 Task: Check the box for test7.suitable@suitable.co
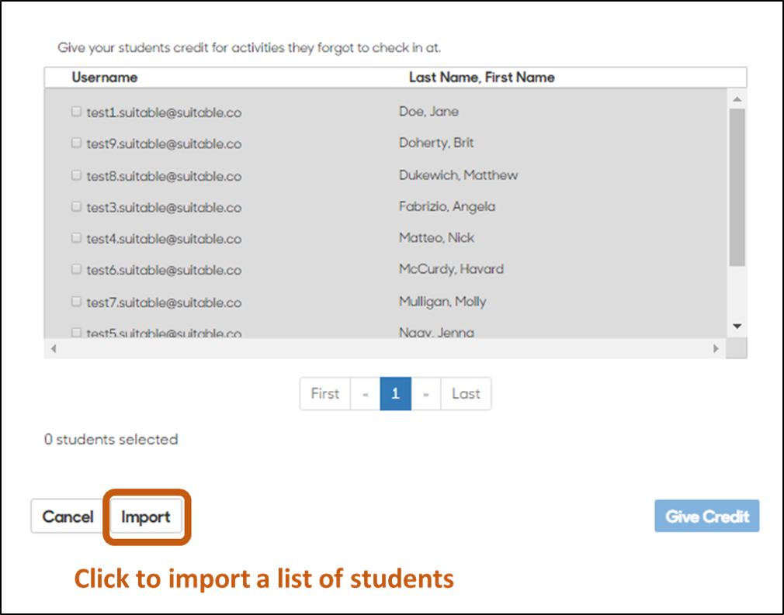coord(76,301)
